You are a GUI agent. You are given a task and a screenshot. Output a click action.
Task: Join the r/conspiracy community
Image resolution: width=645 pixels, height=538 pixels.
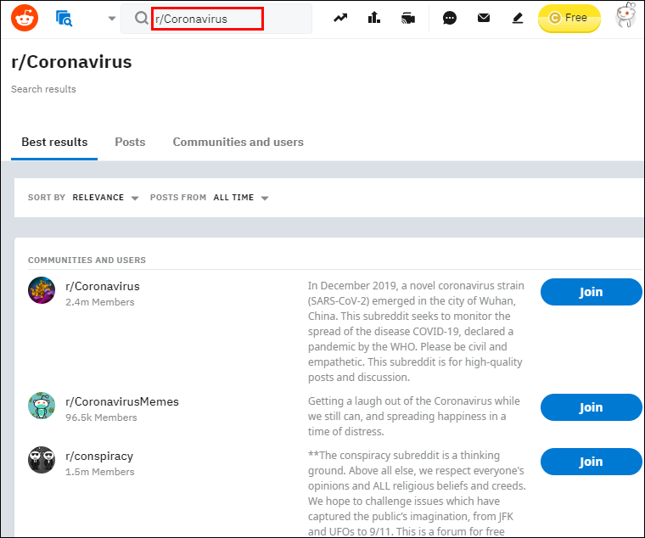(x=592, y=462)
